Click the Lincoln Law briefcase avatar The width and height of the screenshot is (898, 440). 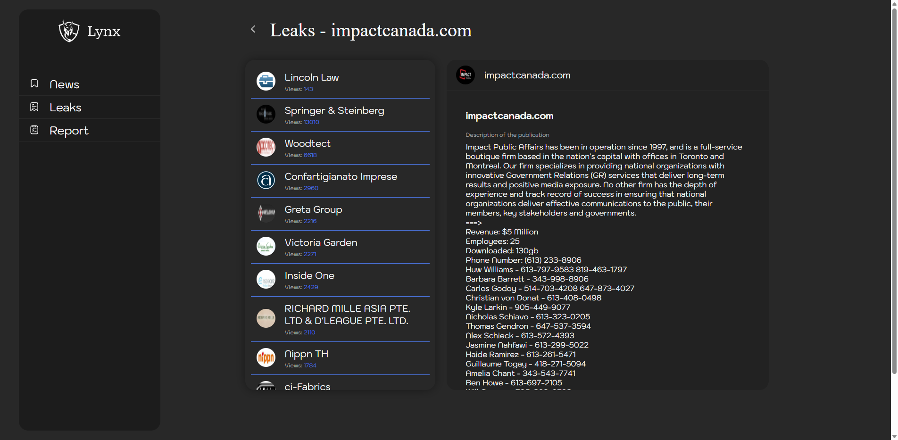pyautogui.click(x=266, y=81)
